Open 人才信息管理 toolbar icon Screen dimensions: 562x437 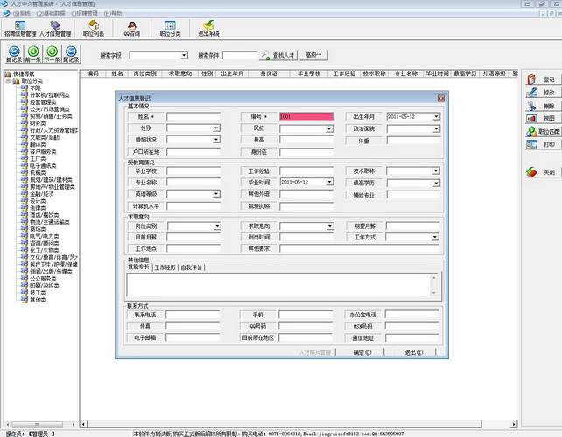coord(55,29)
